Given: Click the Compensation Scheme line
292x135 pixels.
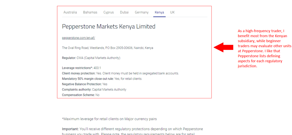Looking at the screenshot, I should pyautogui.click(x=80, y=95).
